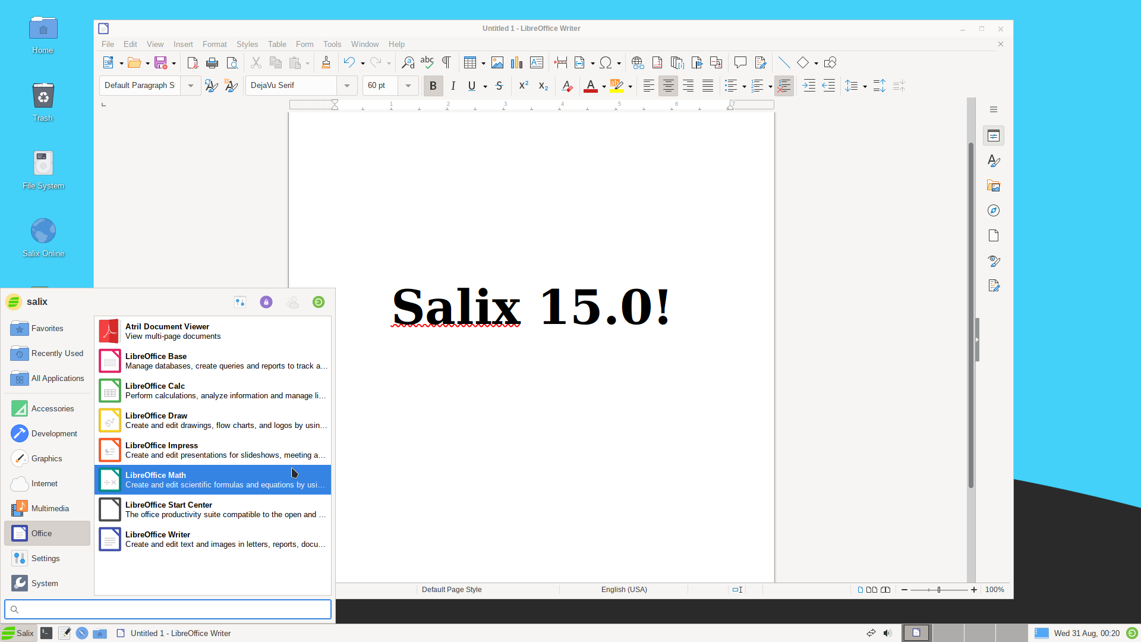Open the Tools menu
The width and height of the screenshot is (1141, 642).
pos(332,45)
